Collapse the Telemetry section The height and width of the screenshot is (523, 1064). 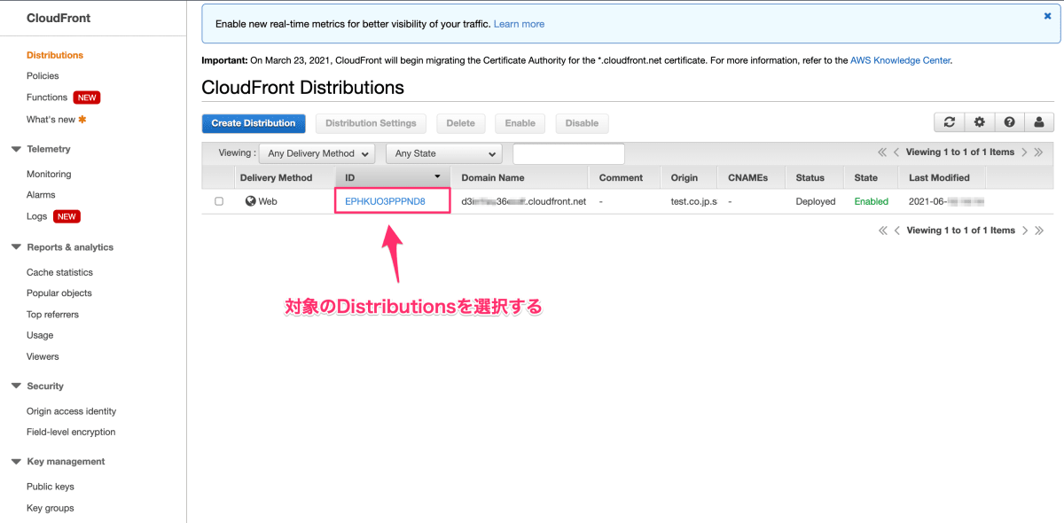(17, 149)
